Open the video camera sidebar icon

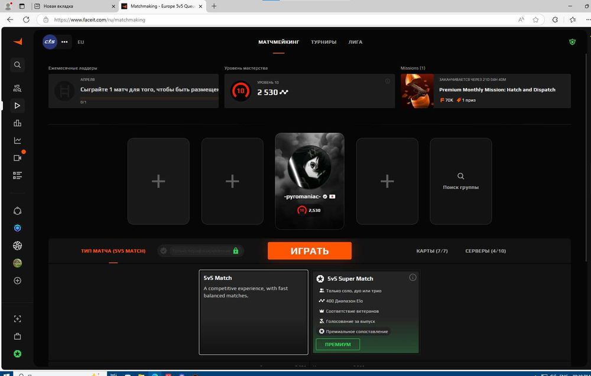(17, 158)
